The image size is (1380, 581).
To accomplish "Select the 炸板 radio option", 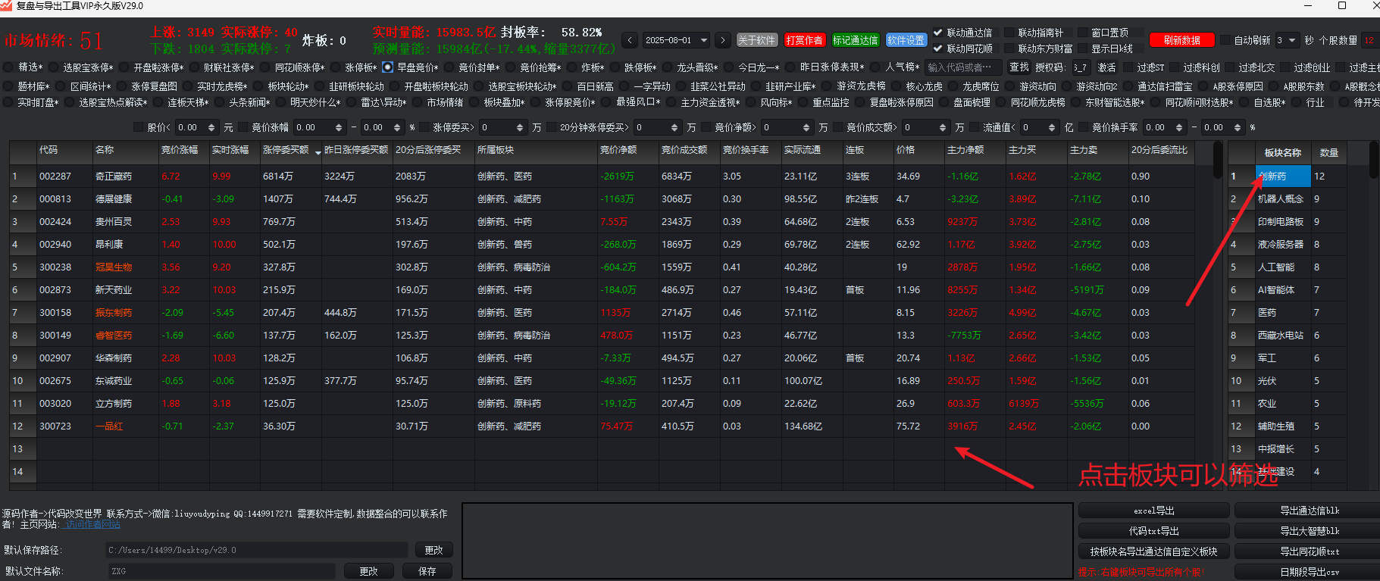I will click(x=572, y=67).
